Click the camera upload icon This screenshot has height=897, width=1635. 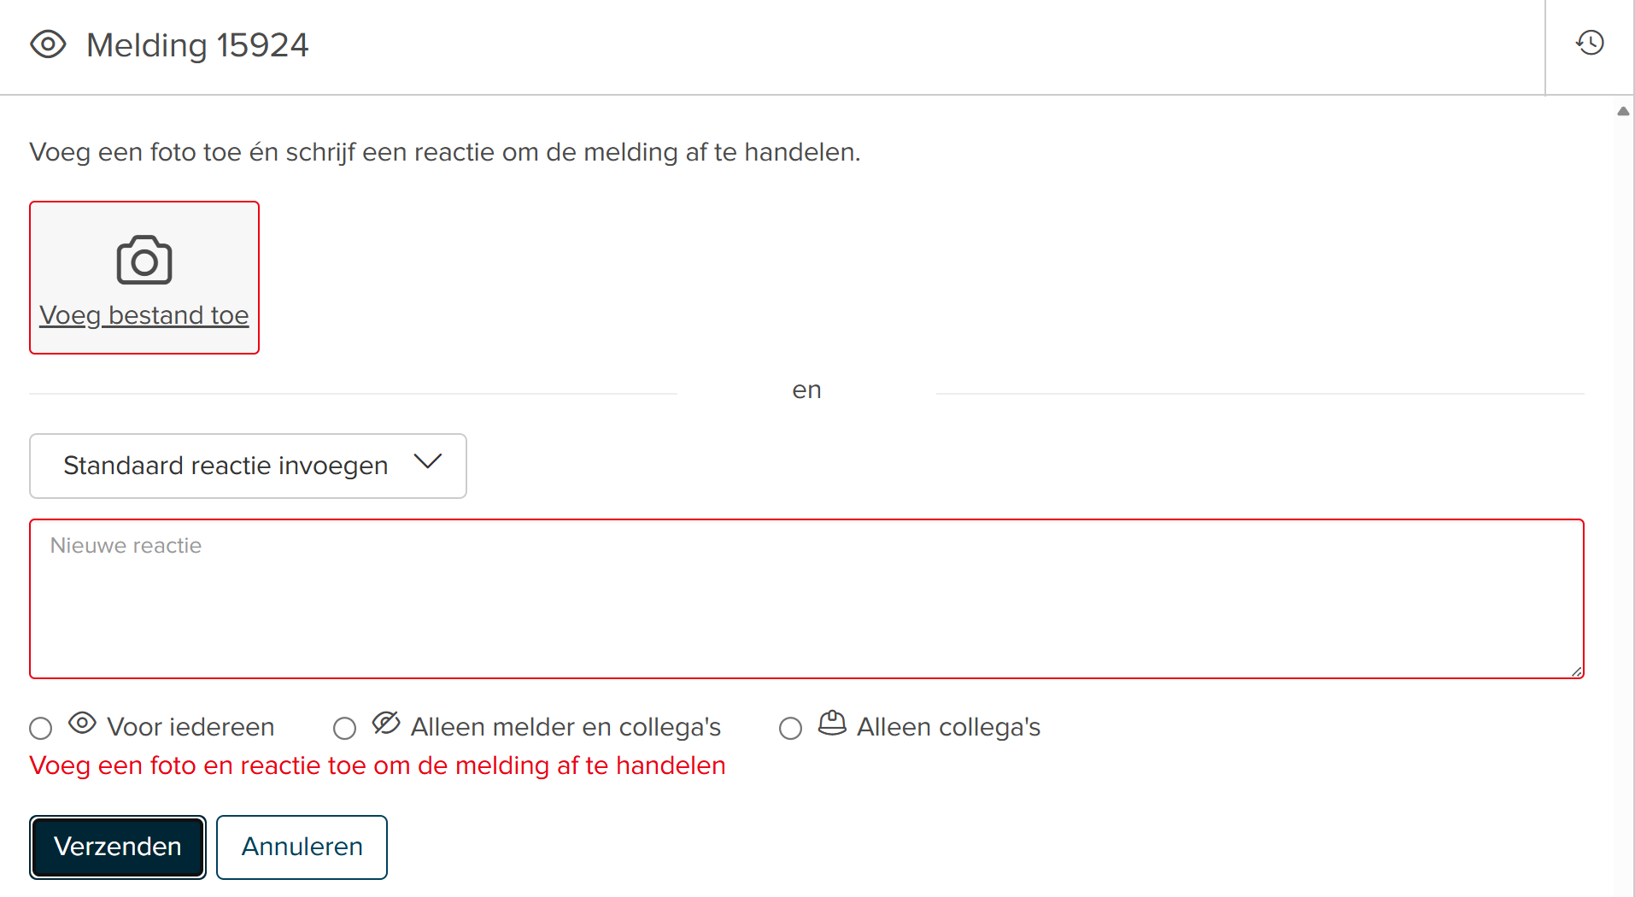(144, 260)
